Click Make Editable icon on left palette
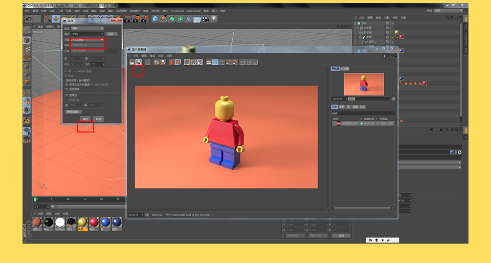This screenshot has height=263, width=491. (27, 30)
